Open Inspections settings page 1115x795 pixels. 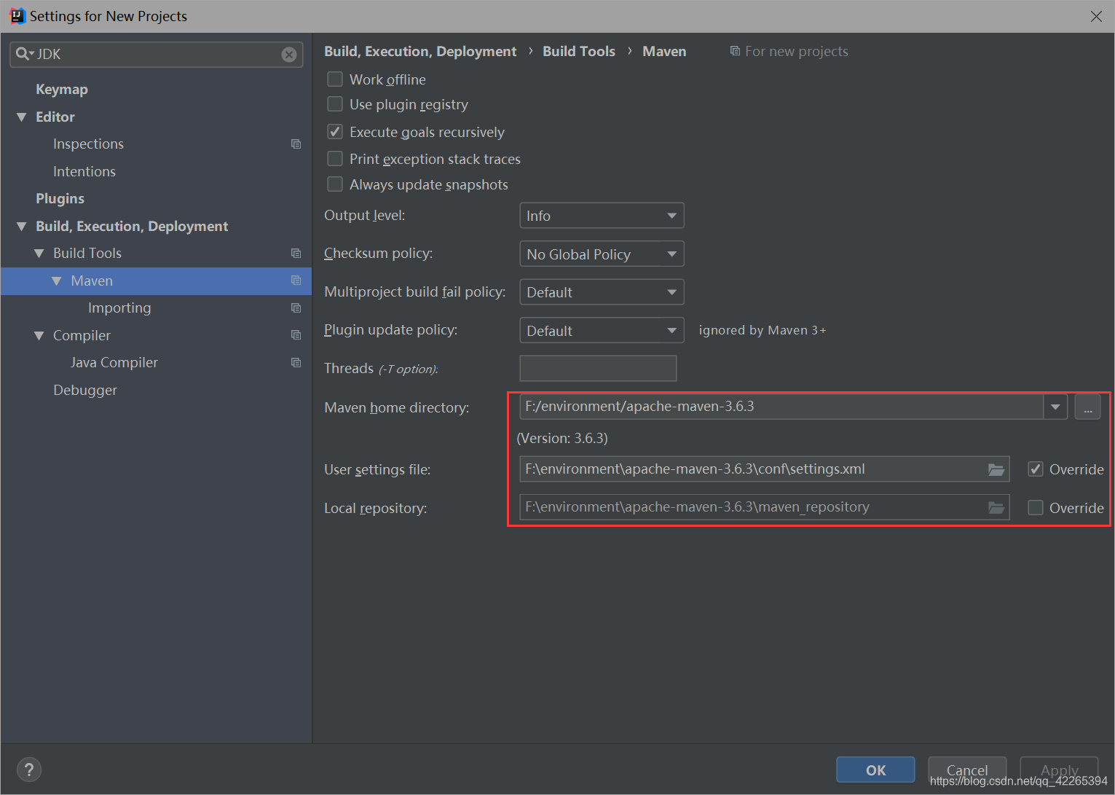coord(88,144)
